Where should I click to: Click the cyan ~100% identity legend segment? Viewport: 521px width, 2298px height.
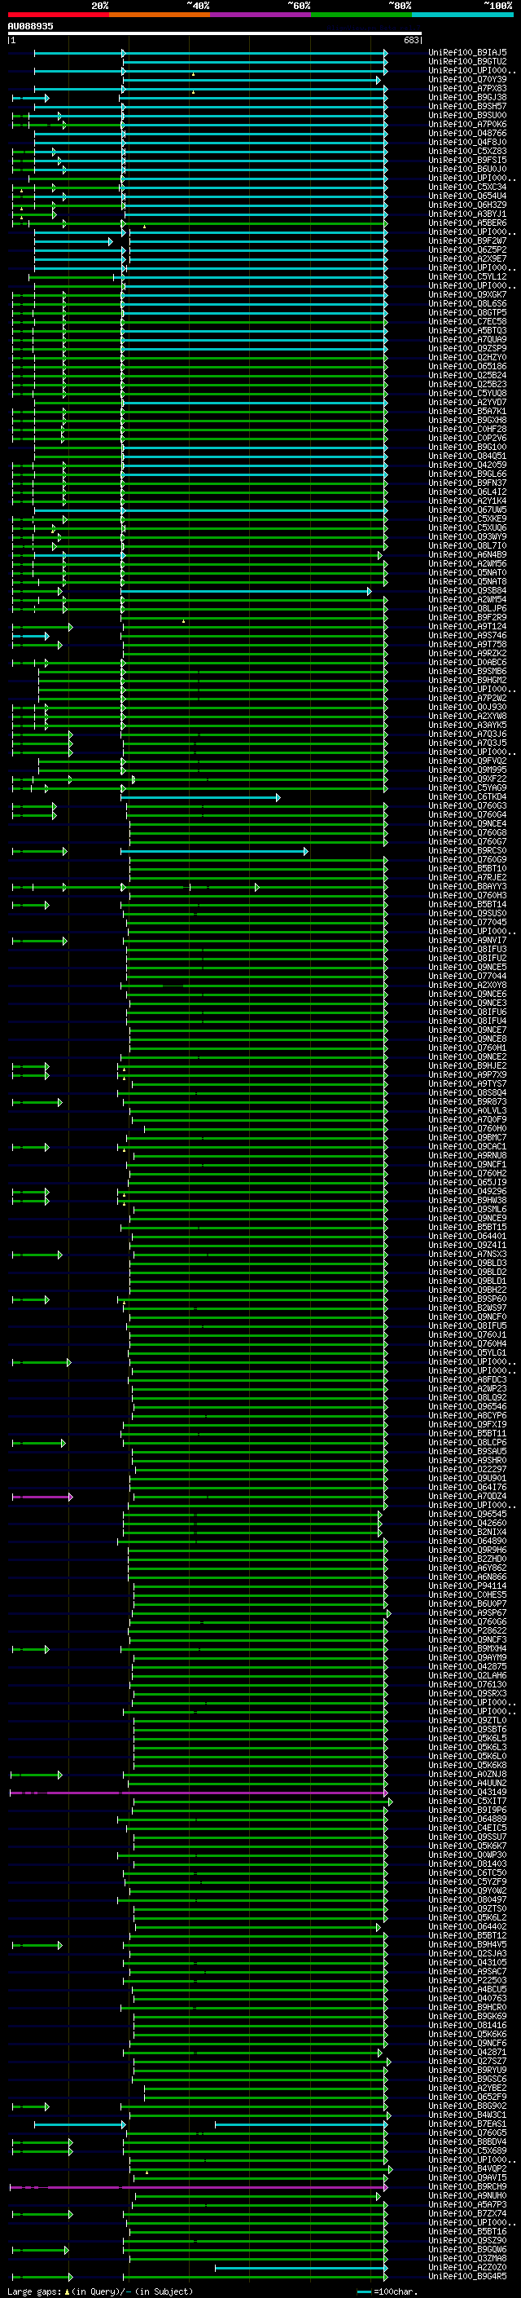[x=462, y=15]
